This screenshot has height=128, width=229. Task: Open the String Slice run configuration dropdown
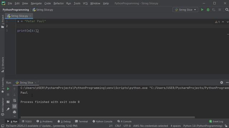[185, 10]
